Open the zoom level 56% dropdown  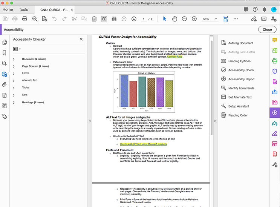click(x=216, y=19)
